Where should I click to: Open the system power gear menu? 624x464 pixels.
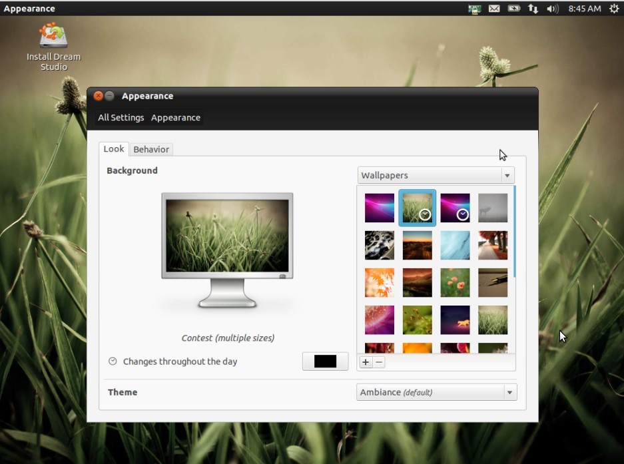[614, 9]
